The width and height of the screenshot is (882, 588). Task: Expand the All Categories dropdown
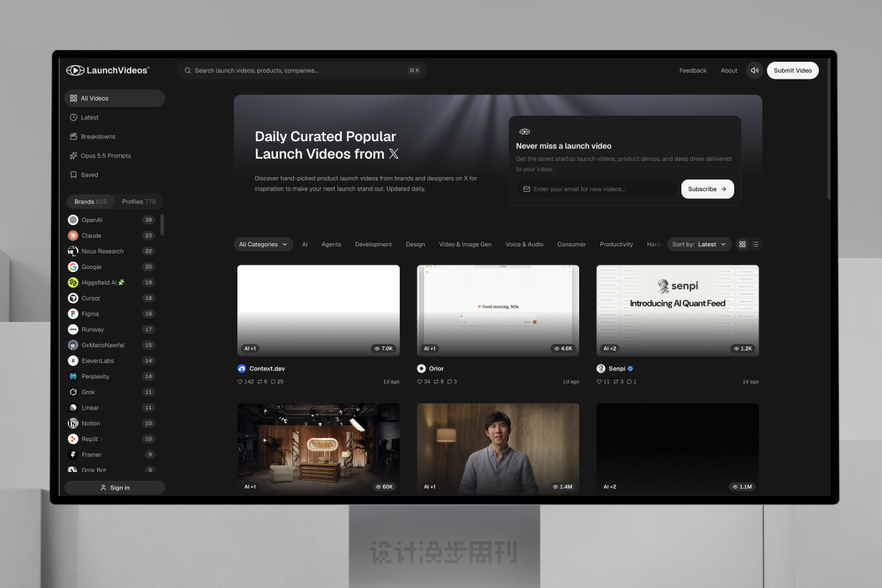(x=263, y=244)
